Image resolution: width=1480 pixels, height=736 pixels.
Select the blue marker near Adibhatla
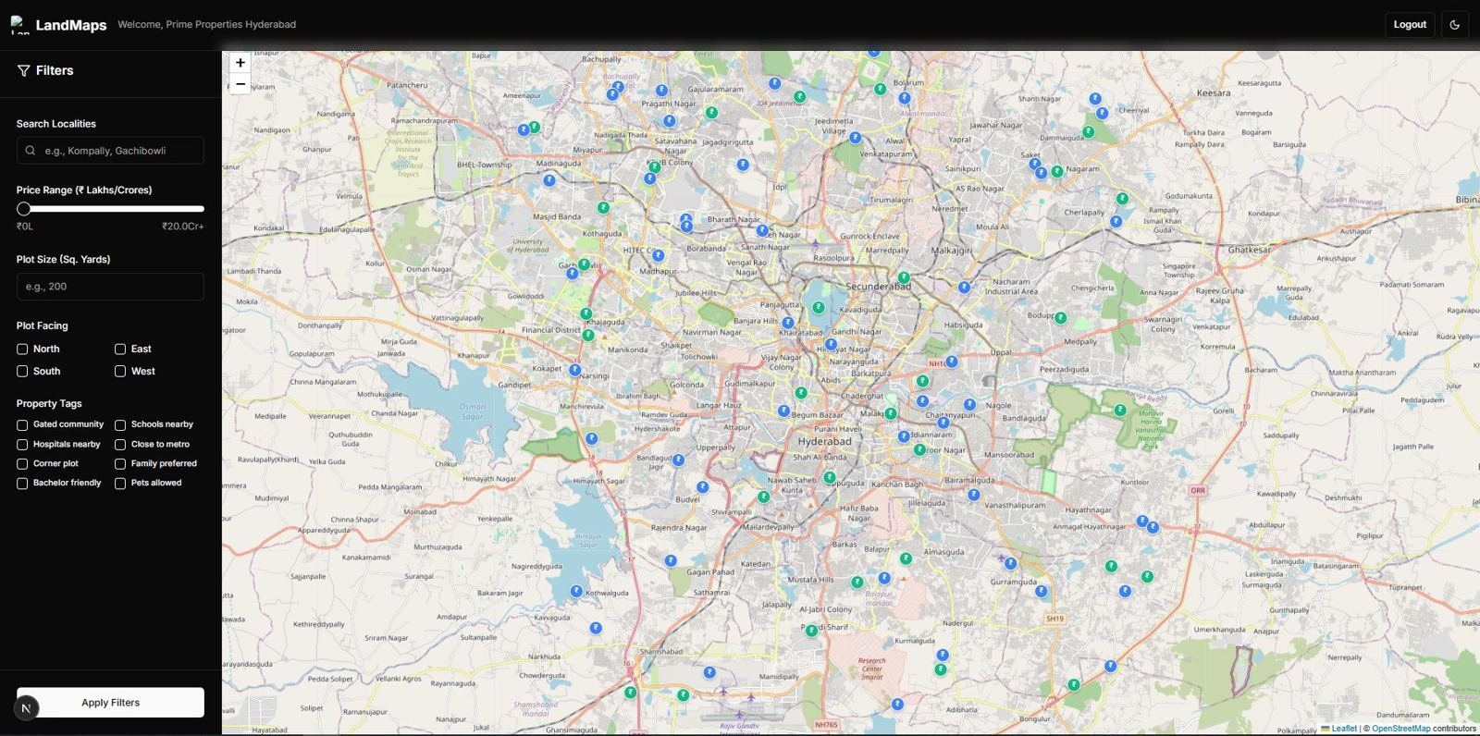point(897,704)
